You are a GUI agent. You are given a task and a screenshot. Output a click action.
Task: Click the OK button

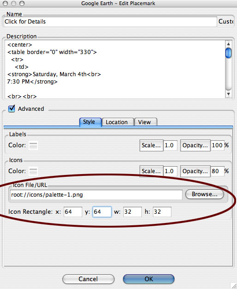coord(149,279)
